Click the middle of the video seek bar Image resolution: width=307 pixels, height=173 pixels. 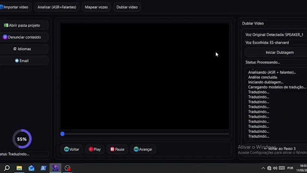tap(144, 134)
